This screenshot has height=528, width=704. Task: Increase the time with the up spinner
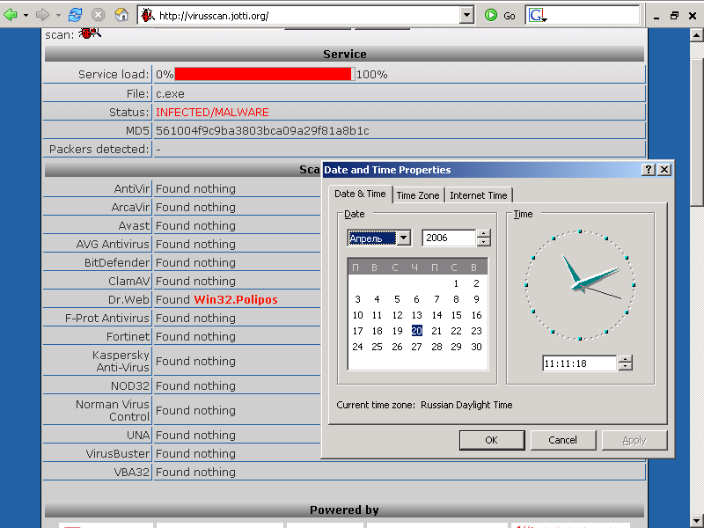[x=625, y=359]
